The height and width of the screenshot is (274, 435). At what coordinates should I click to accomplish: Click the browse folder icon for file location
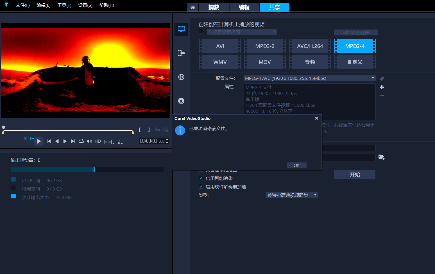(x=381, y=157)
